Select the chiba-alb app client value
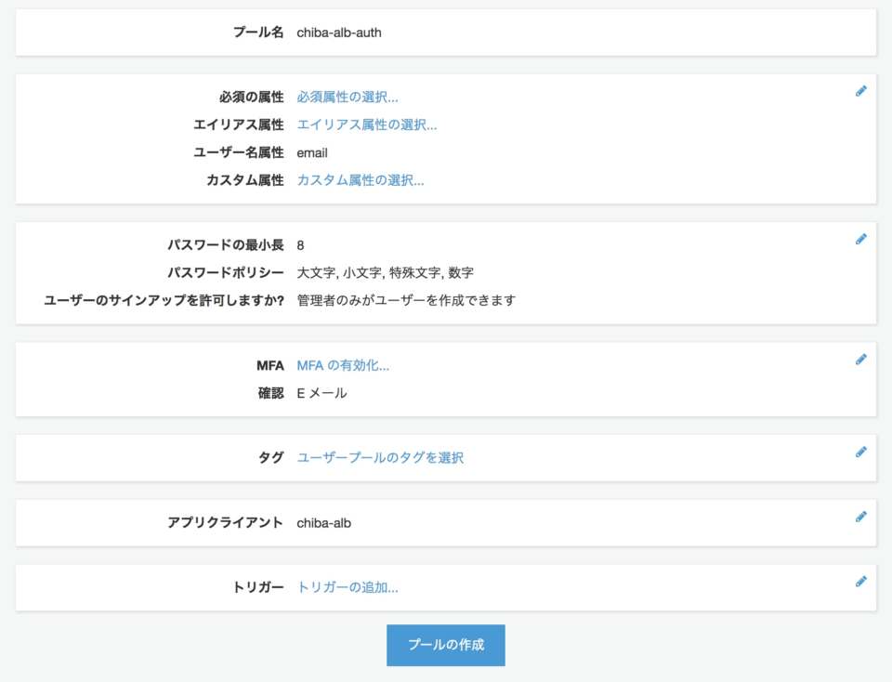Viewport: 892px width, 682px height. tap(323, 523)
